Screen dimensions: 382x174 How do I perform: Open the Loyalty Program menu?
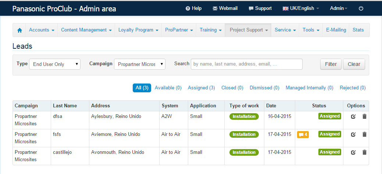coord(138,30)
